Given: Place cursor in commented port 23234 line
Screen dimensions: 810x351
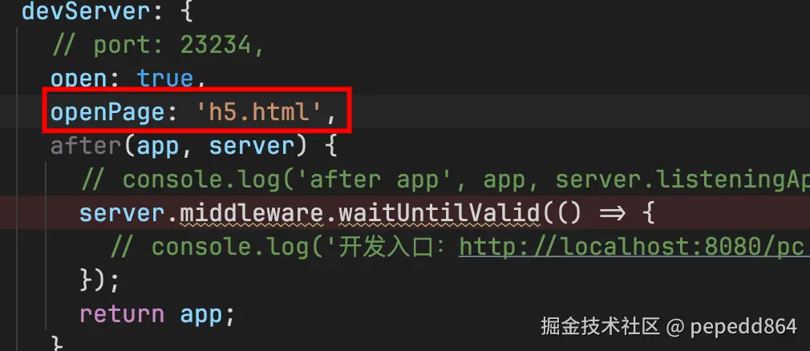Looking at the screenshot, I should pyautogui.click(x=157, y=46).
